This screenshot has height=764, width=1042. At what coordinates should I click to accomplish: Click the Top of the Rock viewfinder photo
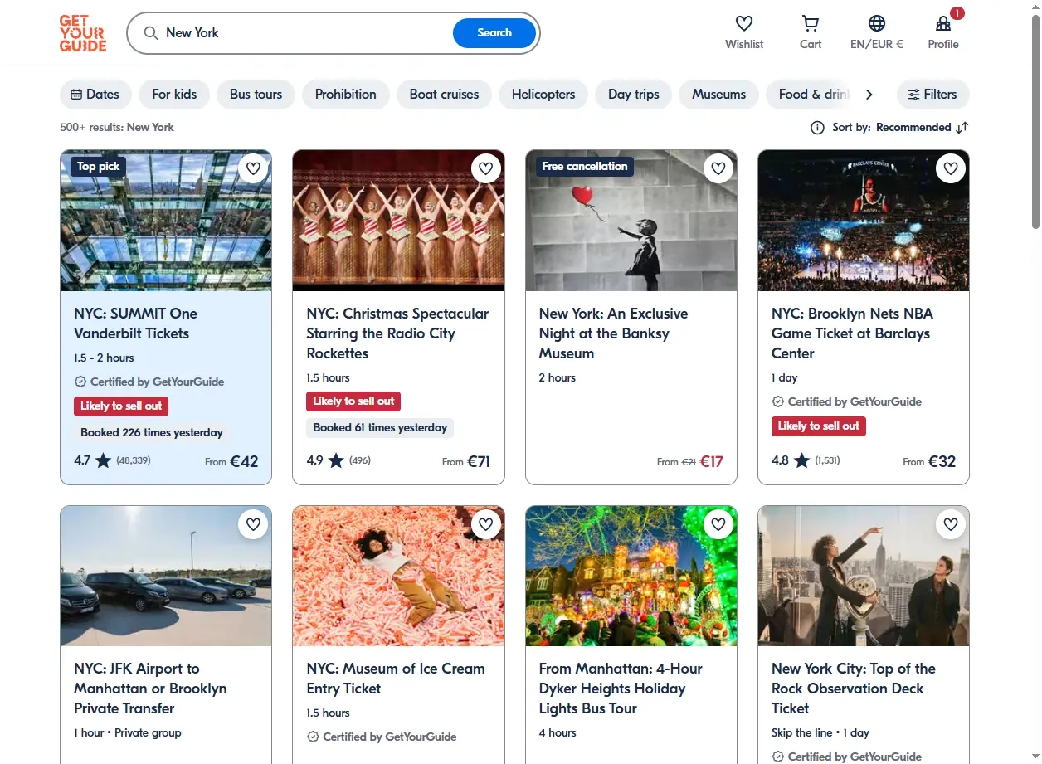point(864,576)
